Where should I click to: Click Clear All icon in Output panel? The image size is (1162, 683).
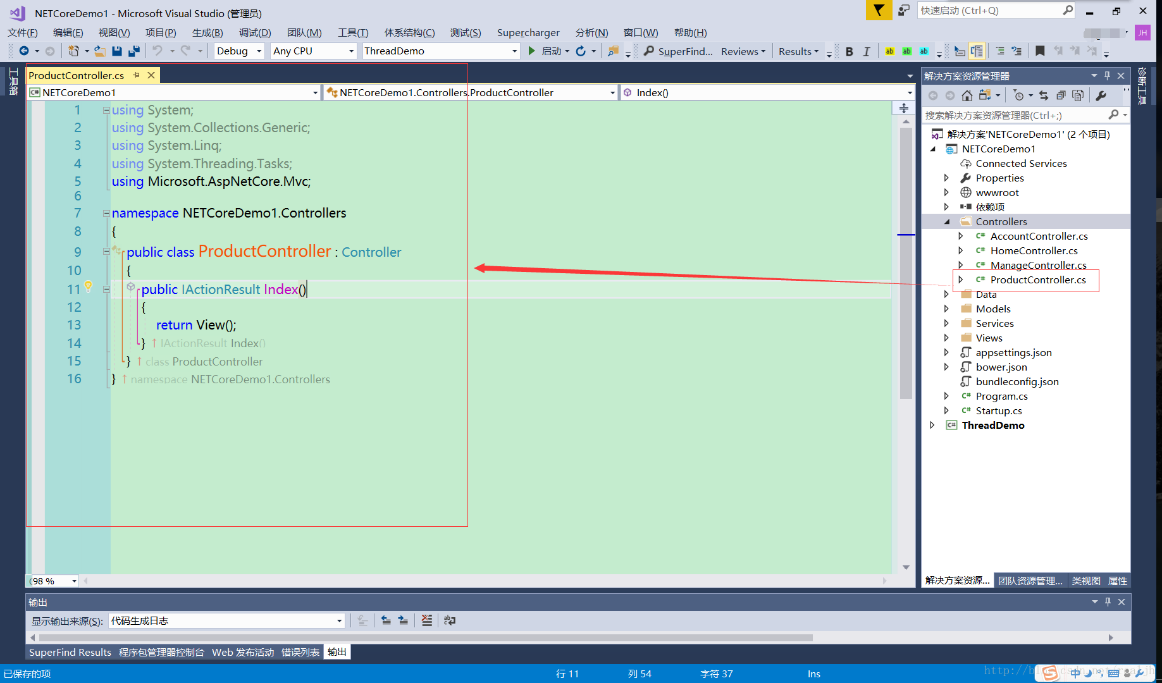point(427,620)
